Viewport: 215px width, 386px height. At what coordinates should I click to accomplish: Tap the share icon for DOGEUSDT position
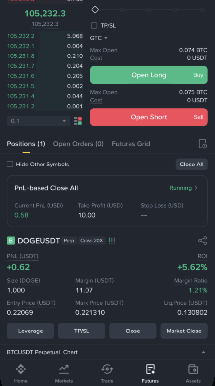[x=203, y=240]
